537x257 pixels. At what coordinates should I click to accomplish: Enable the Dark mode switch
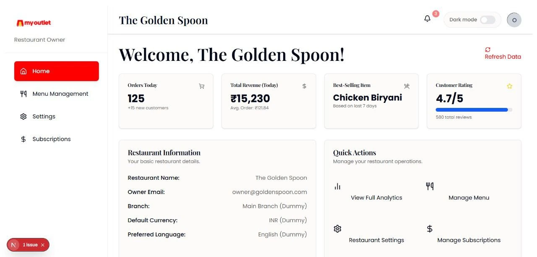(487, 20)
